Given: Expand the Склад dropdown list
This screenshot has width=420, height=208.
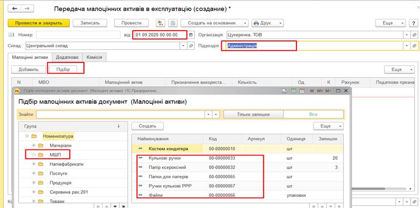Looking at the screenshot, I should pos(184,46).
